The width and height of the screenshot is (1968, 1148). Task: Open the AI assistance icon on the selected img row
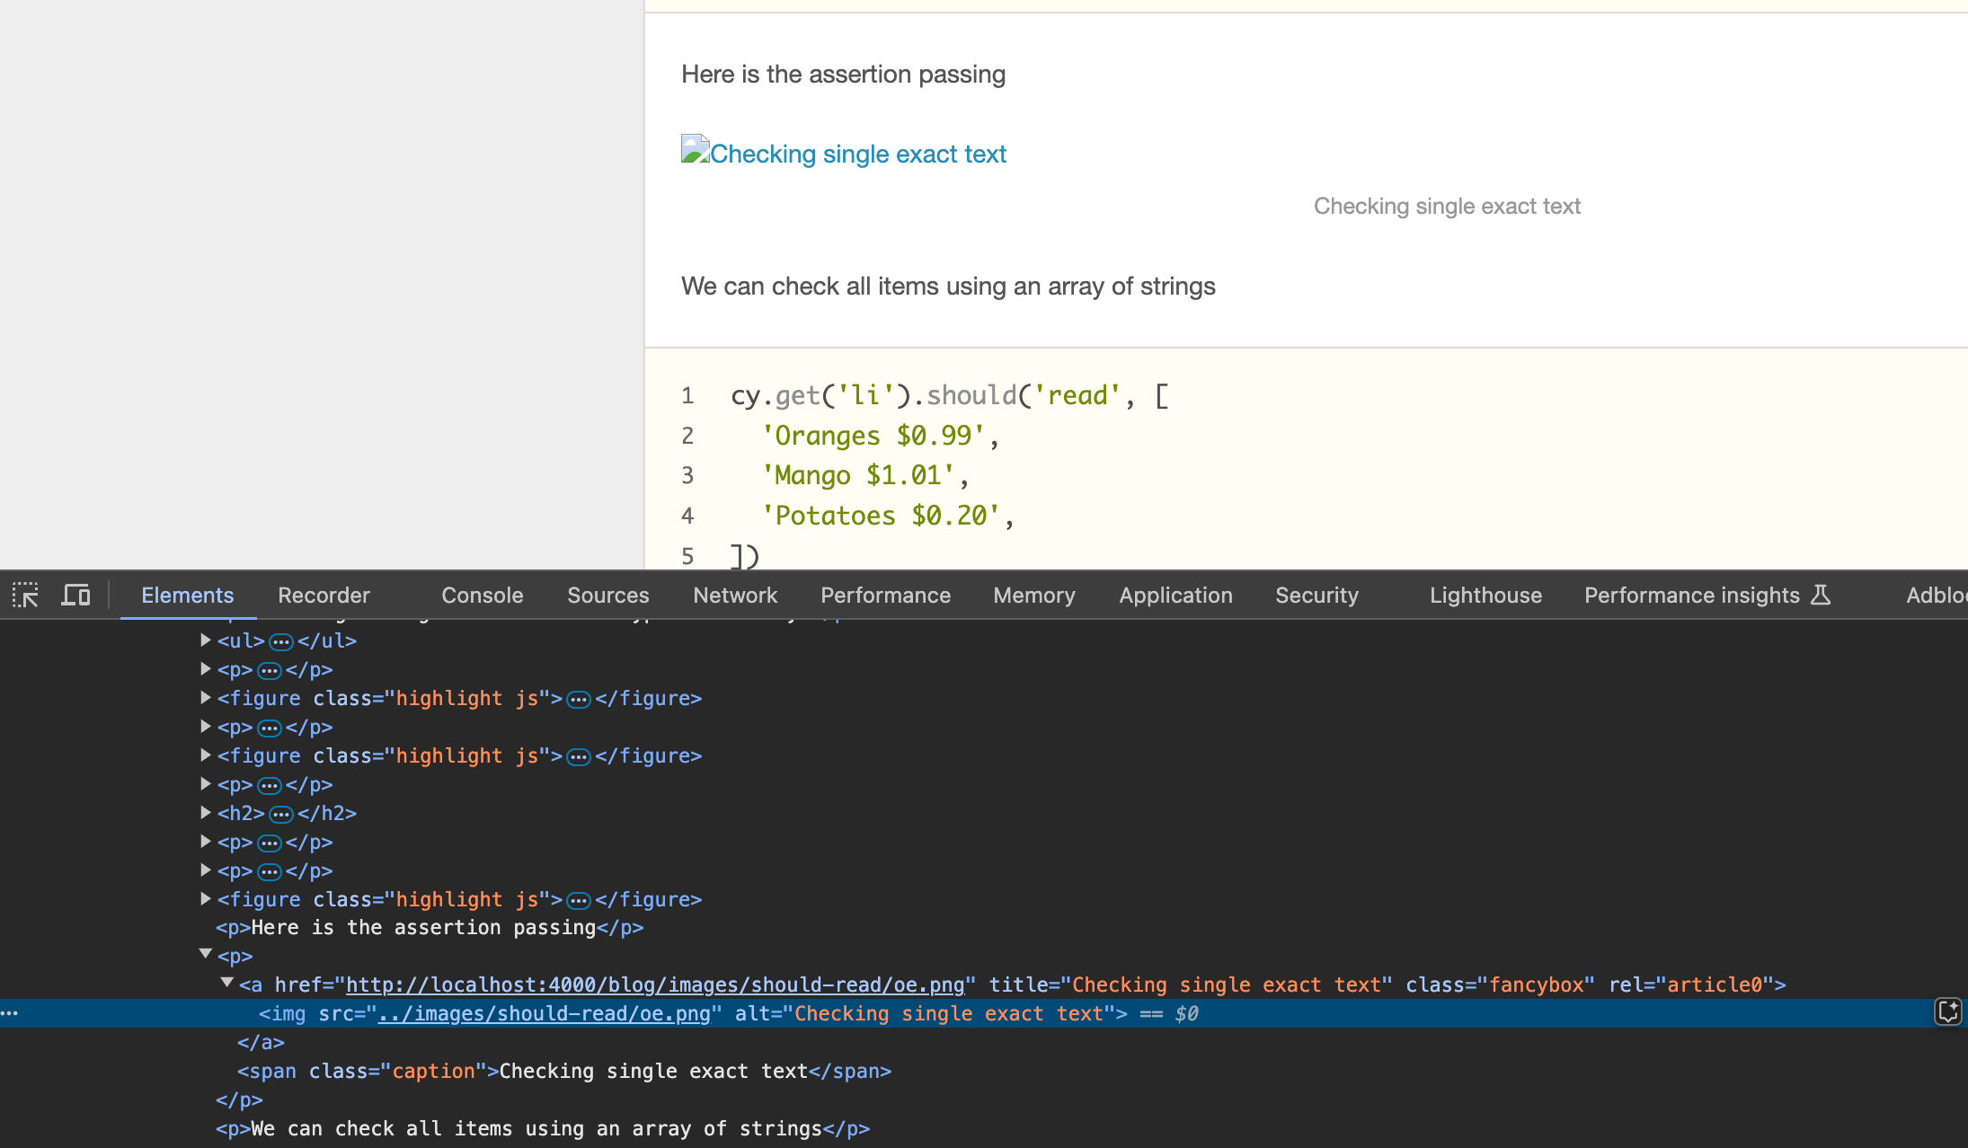(1947, 1012)
